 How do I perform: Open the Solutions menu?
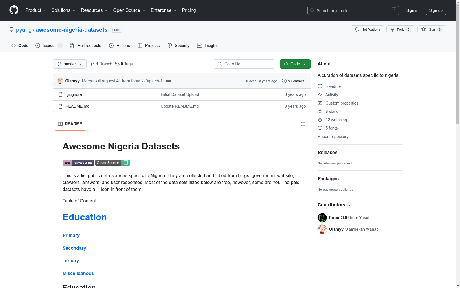pyautogui.click(x=64, y=10)
